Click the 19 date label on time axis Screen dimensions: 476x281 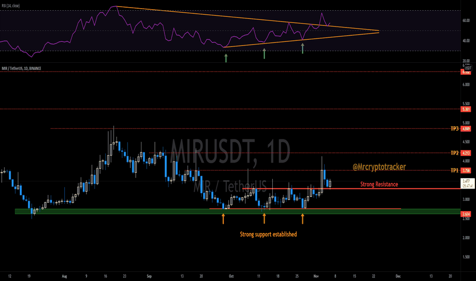(29, 276)
